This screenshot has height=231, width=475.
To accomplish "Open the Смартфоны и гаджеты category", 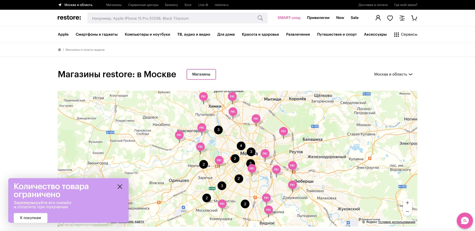I will pos(96,34).
